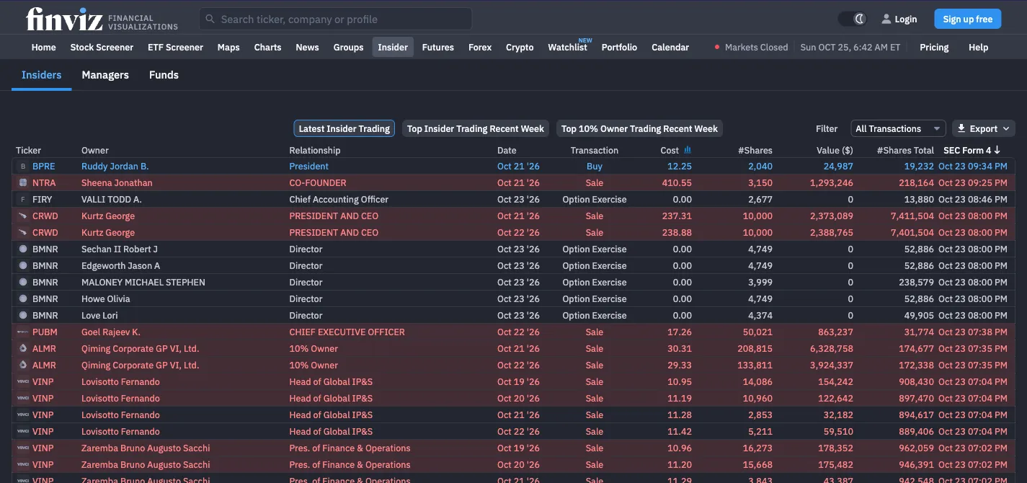
Task: Open the News page
Action: pyautogui.click(x=307, y=48)
